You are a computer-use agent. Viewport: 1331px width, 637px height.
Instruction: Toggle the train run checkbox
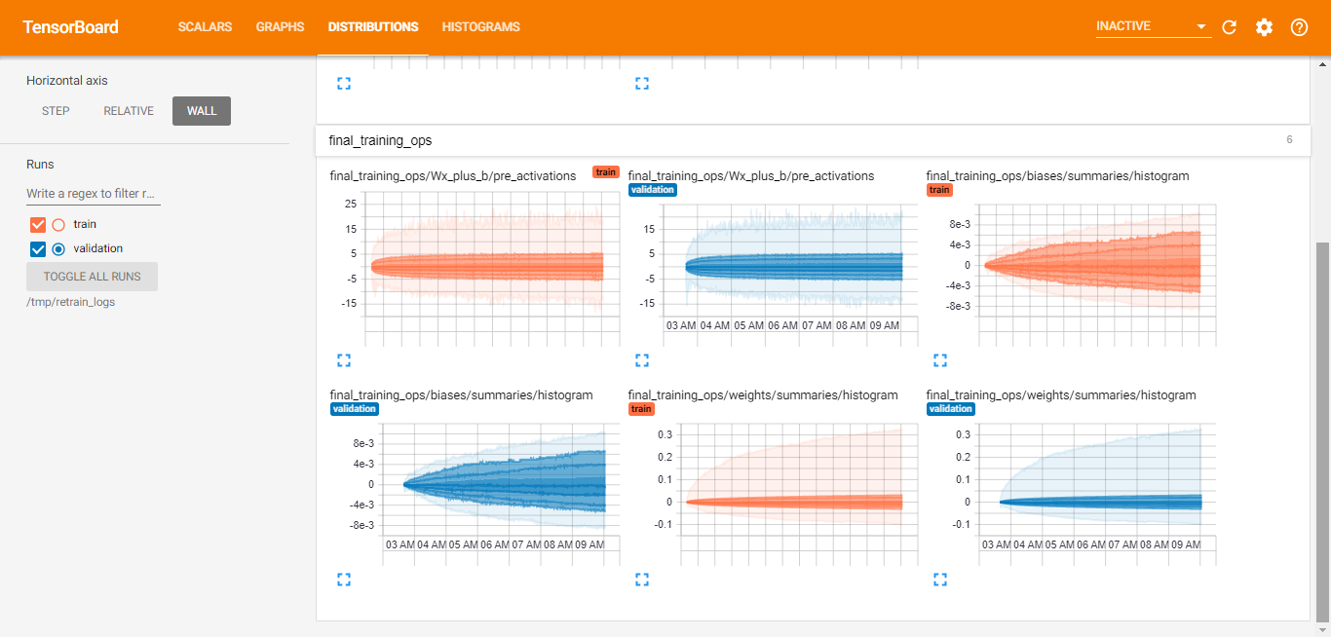[x=38, y=224]
